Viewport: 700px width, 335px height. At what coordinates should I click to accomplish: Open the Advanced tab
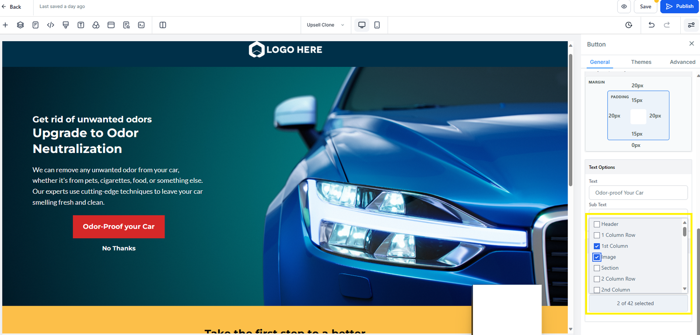(682, 62)
